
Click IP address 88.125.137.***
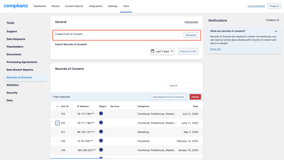click(86, 132)
